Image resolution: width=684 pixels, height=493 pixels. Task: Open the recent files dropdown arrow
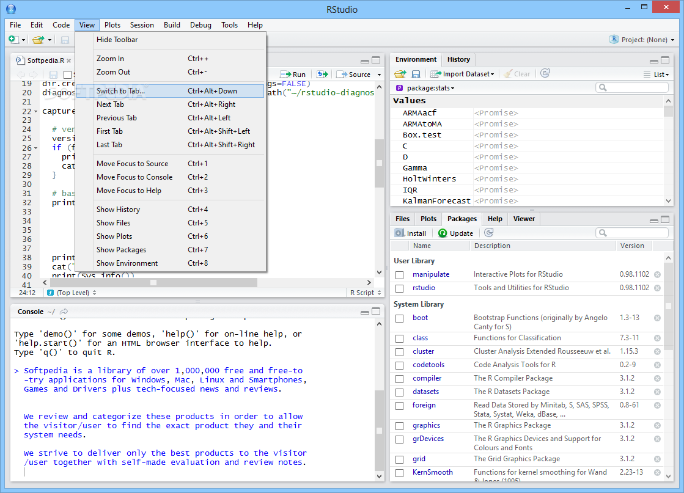point(50,40)
